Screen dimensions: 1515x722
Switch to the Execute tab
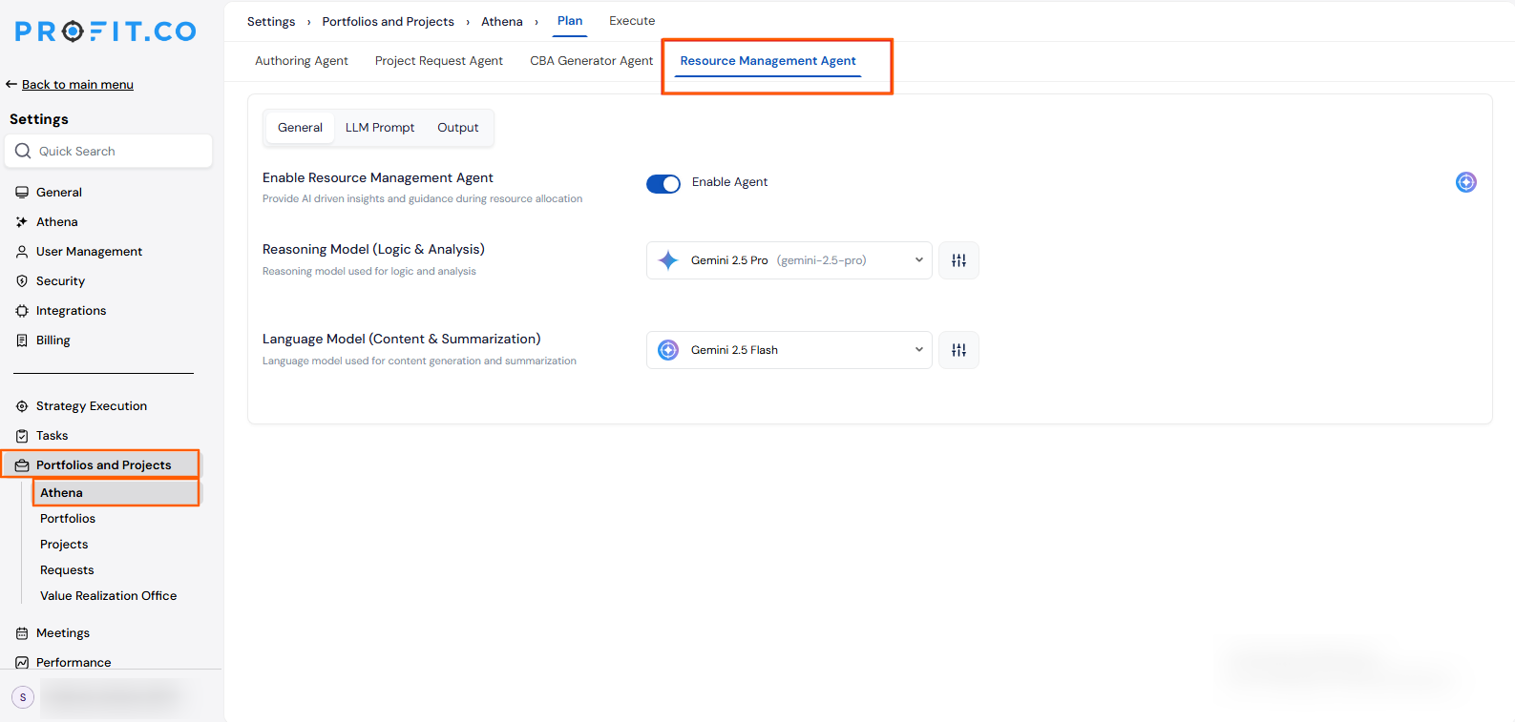pyautogui.click(x=632, y=21)
